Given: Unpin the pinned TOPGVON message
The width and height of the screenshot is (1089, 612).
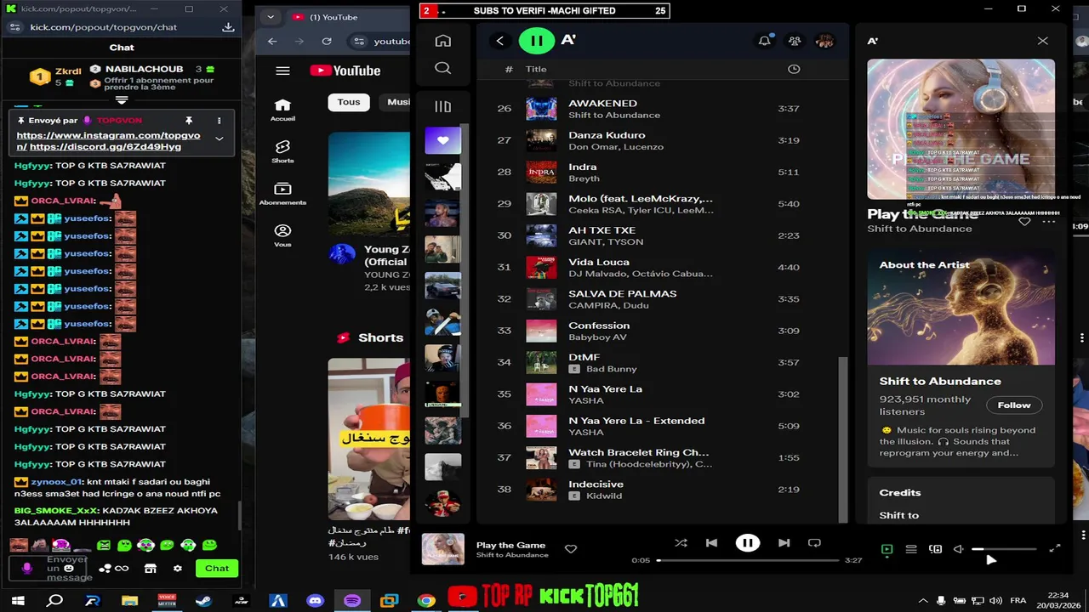Looking at the screenshot, I should click(189, 121).
